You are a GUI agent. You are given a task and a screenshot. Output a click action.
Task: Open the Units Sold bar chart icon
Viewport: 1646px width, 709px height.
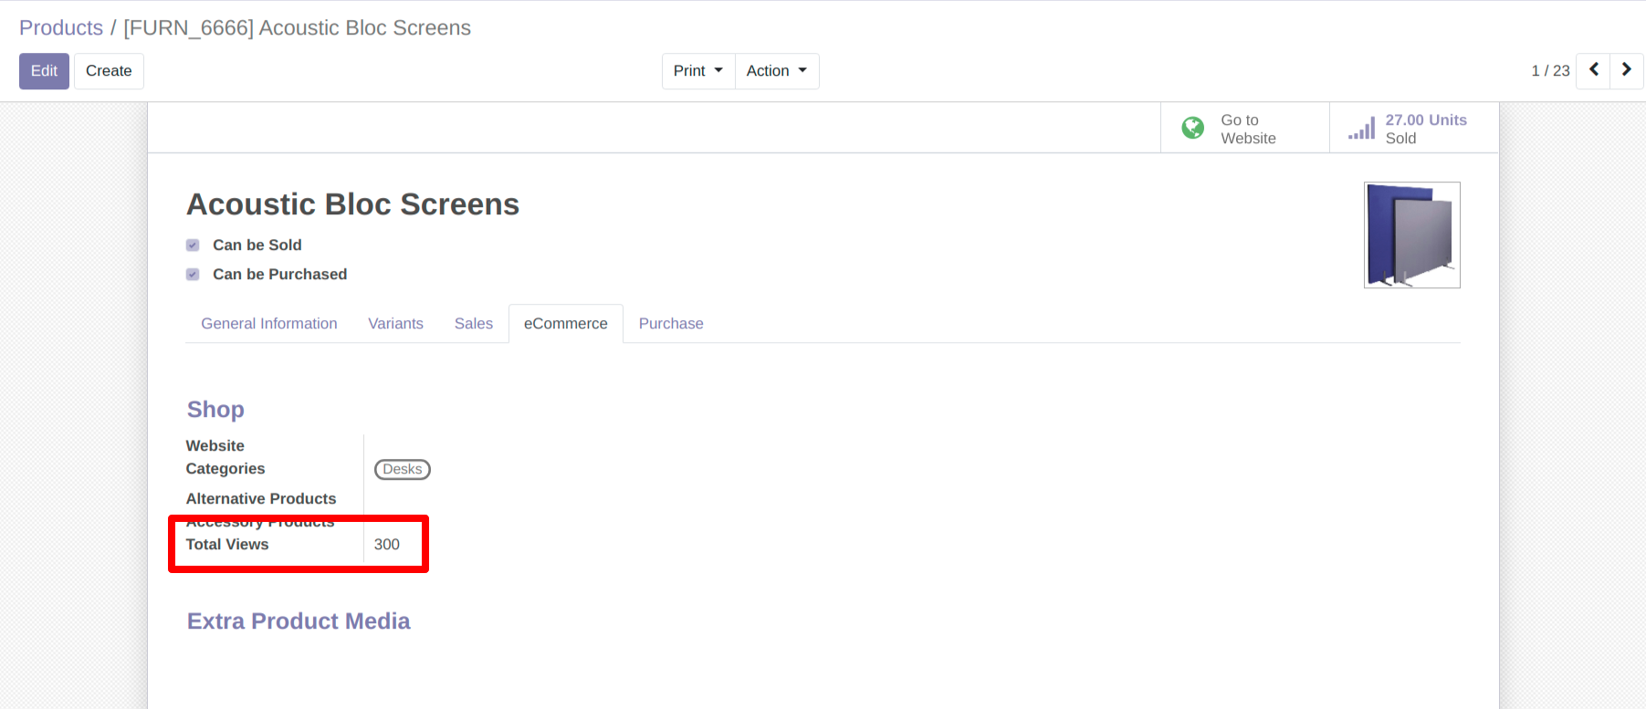[x=1361, y=129]
